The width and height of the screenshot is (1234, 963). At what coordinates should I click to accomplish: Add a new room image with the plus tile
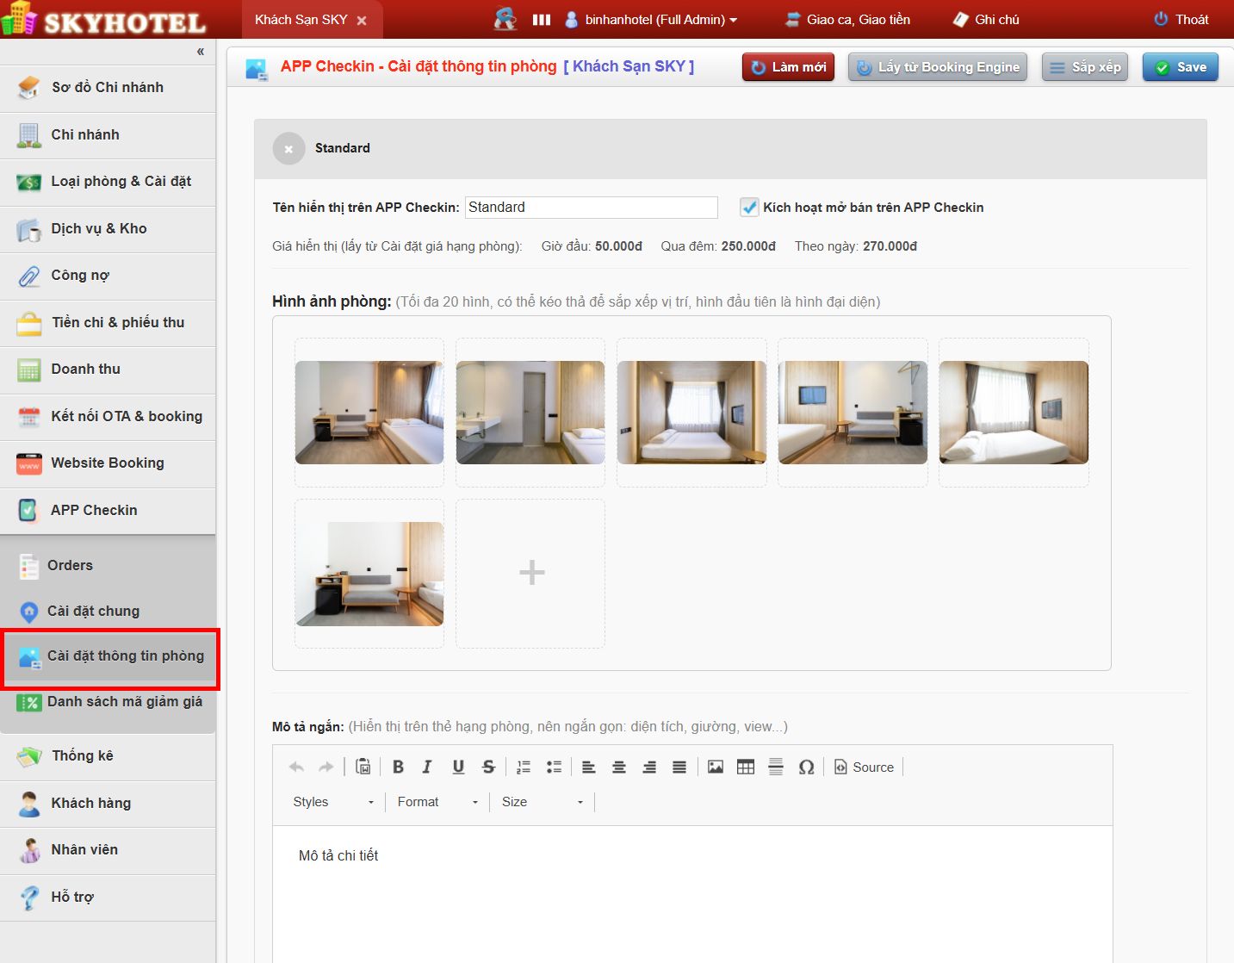530,574
